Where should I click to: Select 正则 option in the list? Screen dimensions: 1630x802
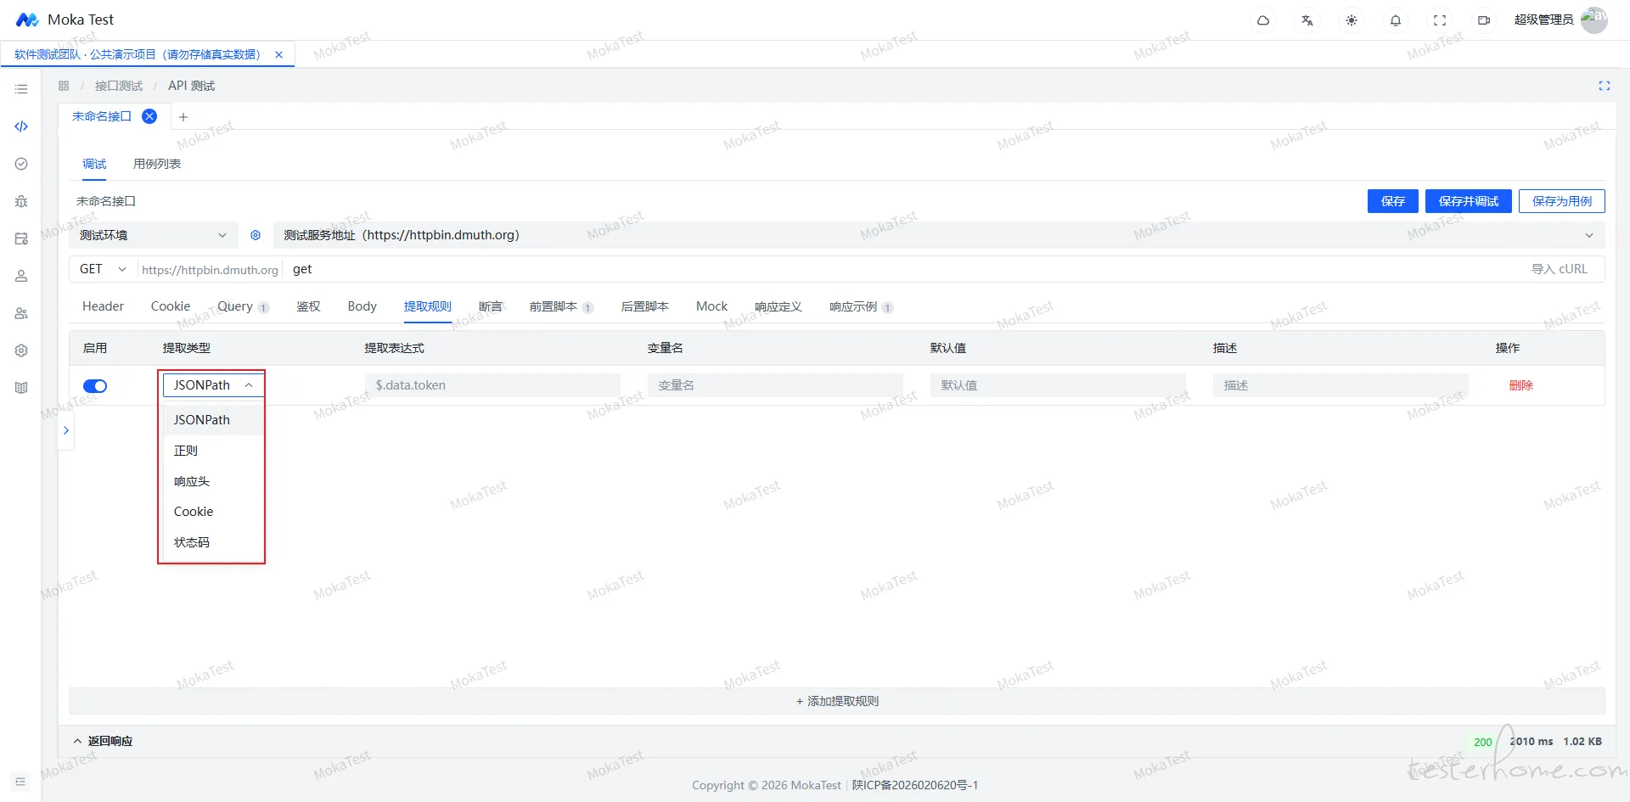click(x=212, y=451)
